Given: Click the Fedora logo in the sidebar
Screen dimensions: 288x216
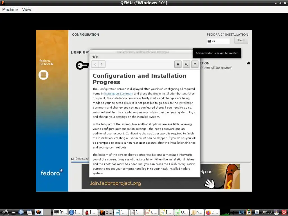Looking at the screenshot, I should (52, 172).
